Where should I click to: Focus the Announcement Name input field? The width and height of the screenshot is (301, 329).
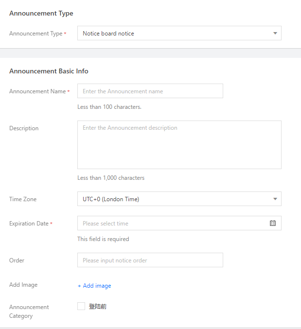pos(150,91)
